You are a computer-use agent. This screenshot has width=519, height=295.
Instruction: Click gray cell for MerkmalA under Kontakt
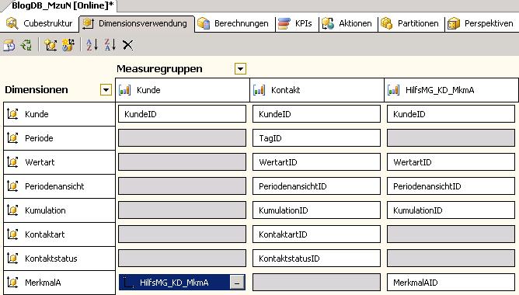316,283
